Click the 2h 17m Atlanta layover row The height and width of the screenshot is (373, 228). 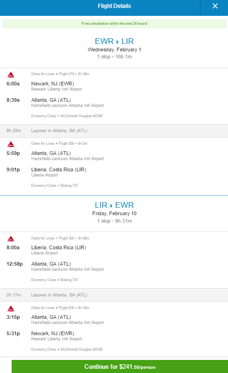(114, 295)
